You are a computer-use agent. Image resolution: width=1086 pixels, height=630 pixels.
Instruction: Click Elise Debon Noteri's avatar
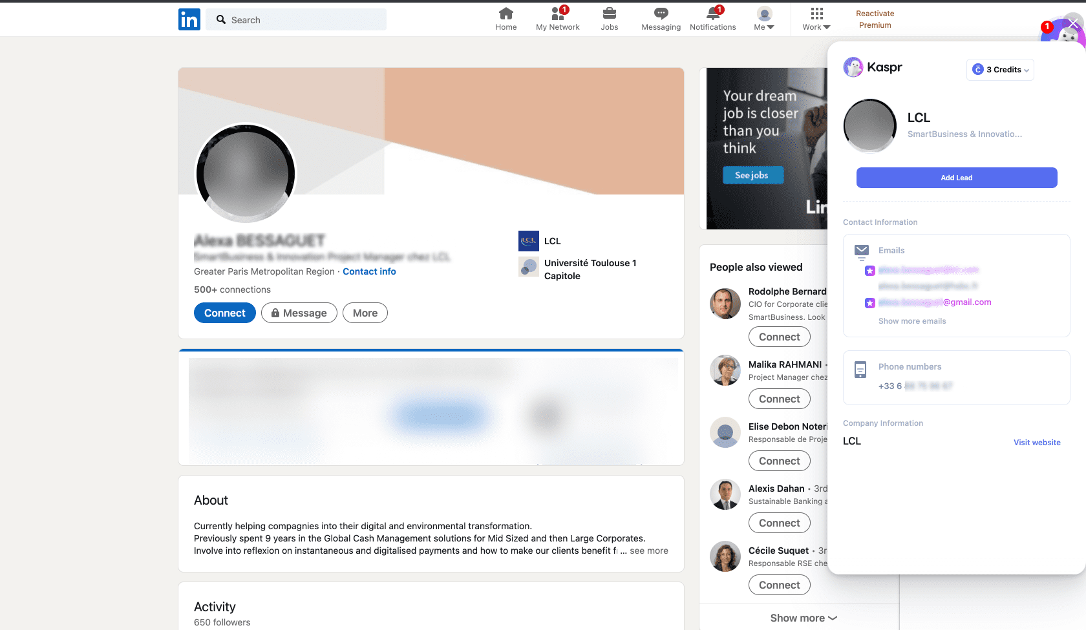[x=725, y=432]
